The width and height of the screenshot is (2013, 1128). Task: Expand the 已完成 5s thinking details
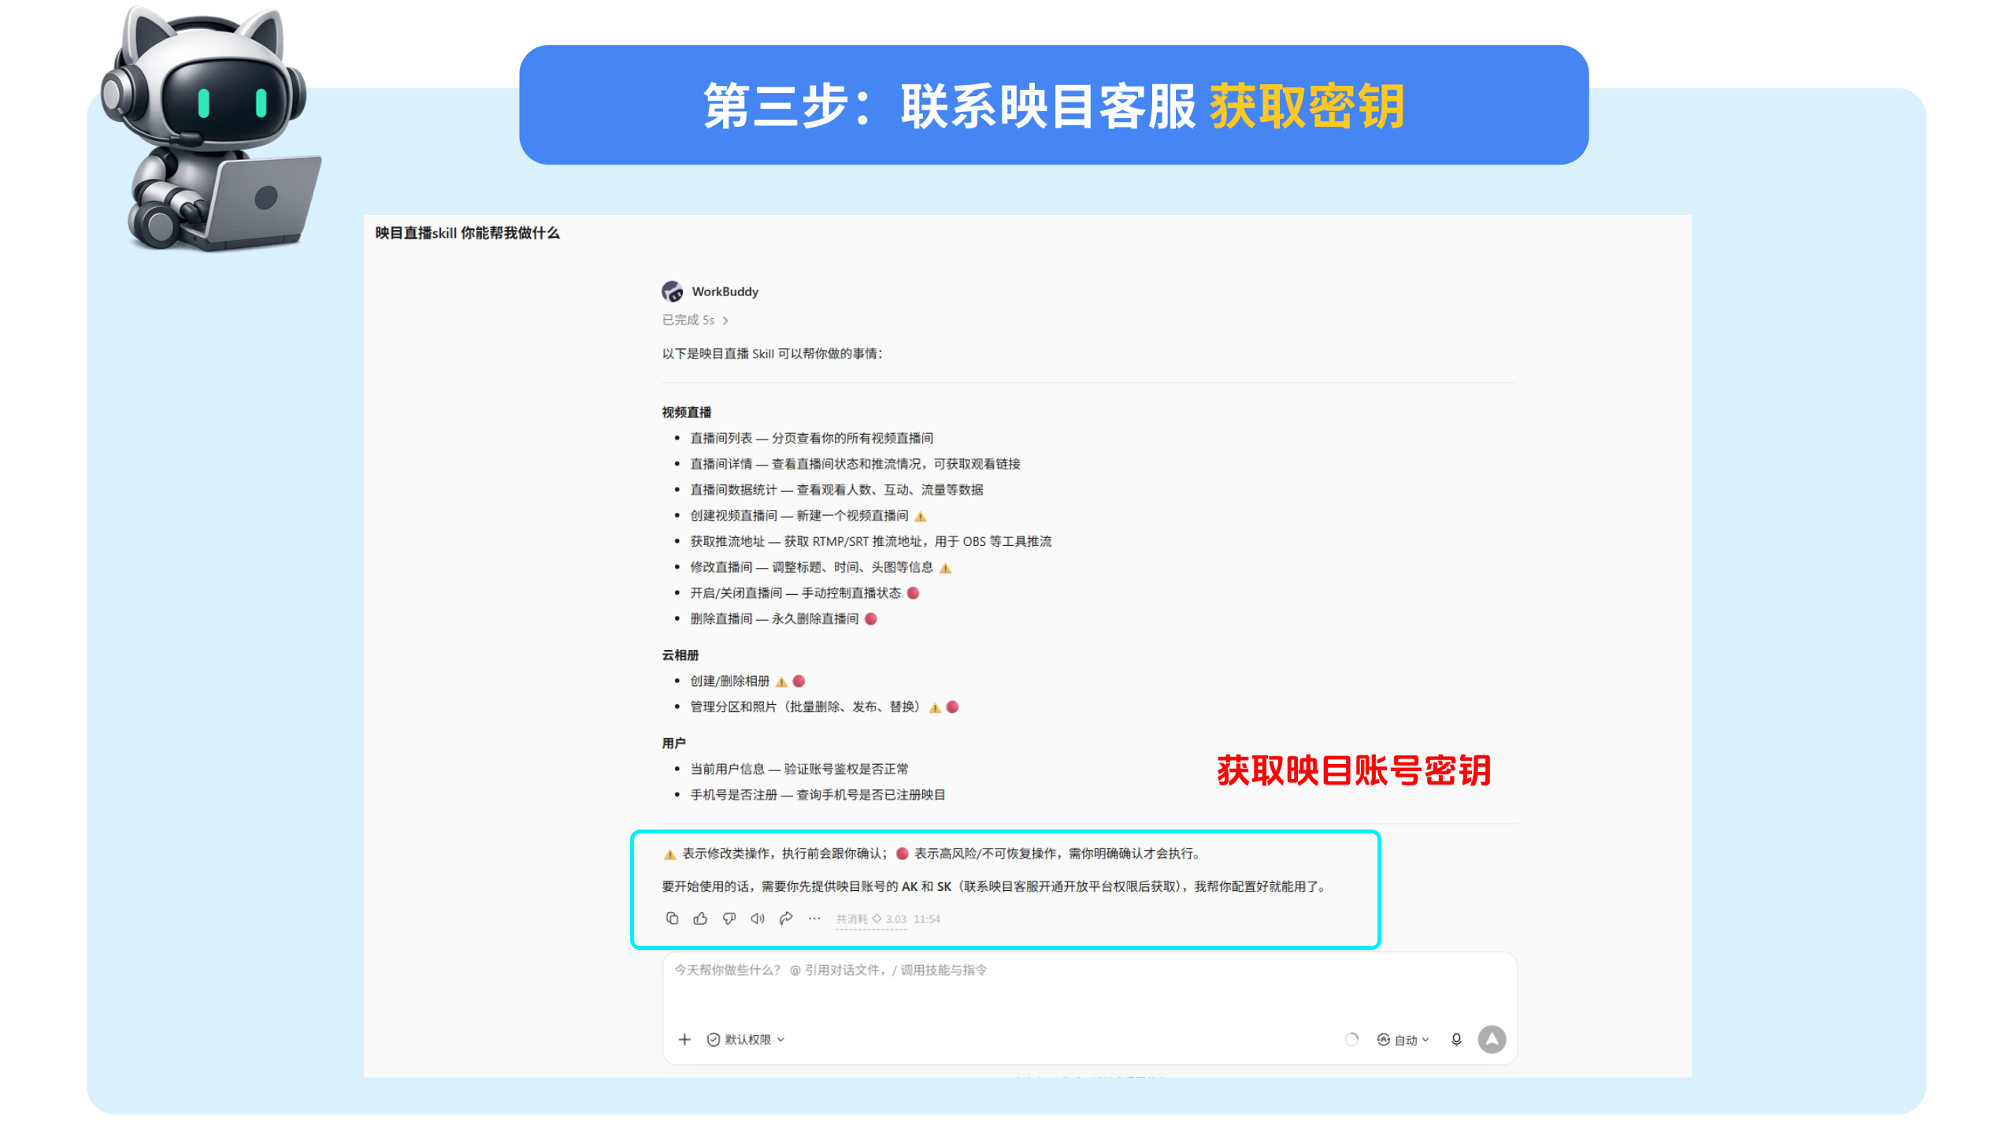695,320
